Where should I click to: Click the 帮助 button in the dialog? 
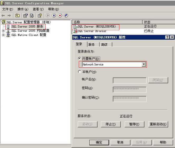(163, 142)
